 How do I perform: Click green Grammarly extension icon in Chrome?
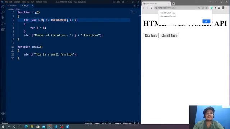212,8
